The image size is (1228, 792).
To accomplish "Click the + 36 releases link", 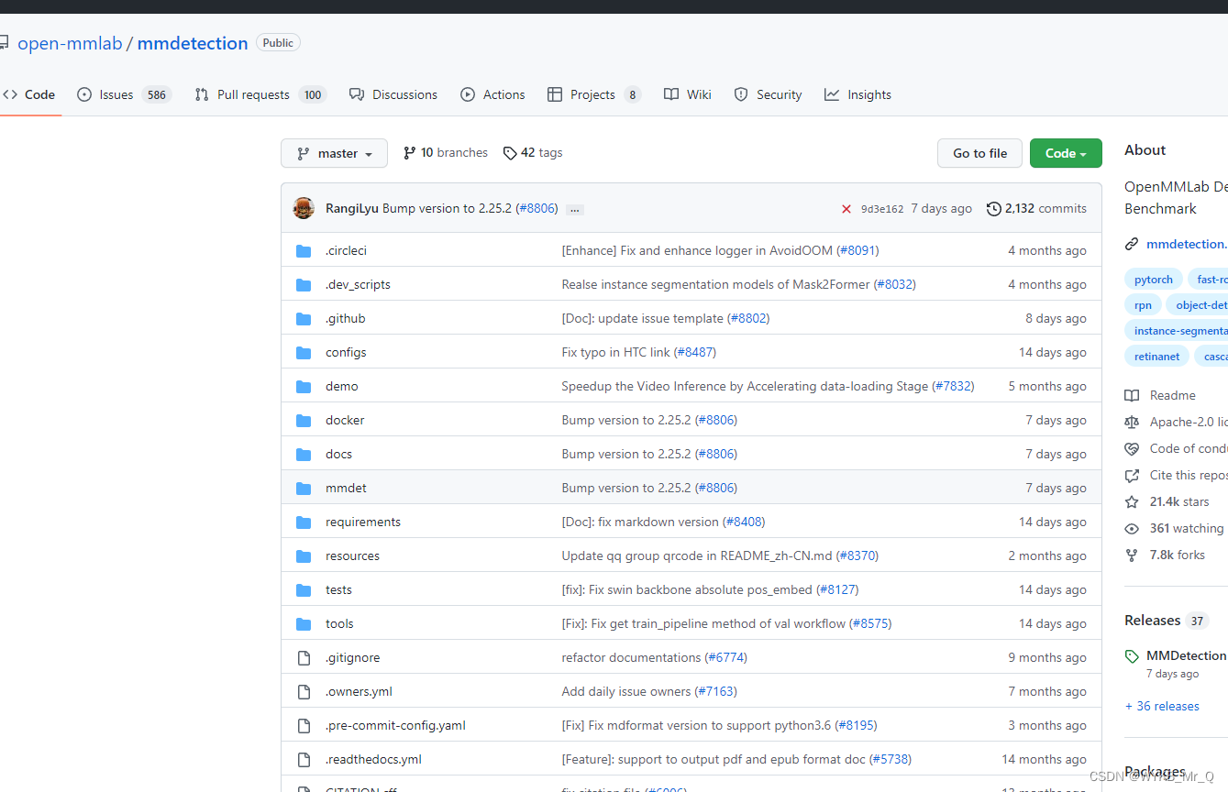I will 1162,706.
